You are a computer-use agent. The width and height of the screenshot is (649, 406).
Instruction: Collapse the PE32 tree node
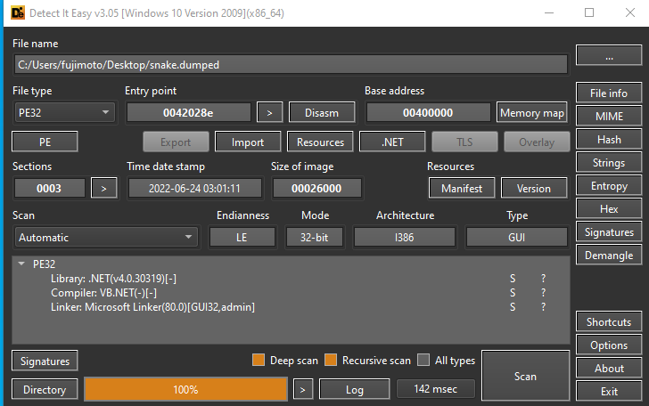21,264
